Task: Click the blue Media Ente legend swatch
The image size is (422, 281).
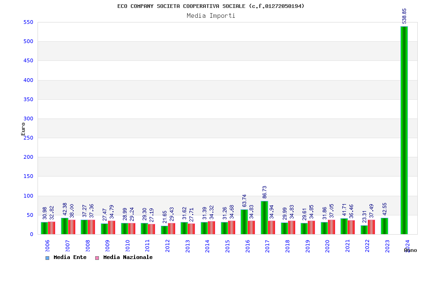Action: (x=47, y=258)
